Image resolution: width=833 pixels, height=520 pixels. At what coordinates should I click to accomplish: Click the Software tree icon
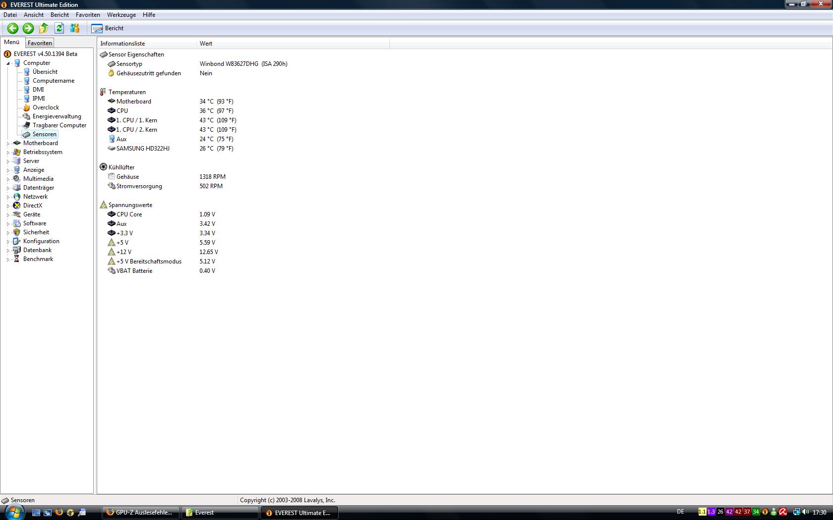[x=17, y=223]
